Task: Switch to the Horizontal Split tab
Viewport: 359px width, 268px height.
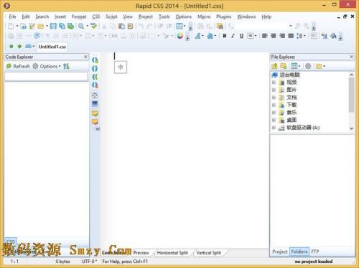Action: coord(172,253)
